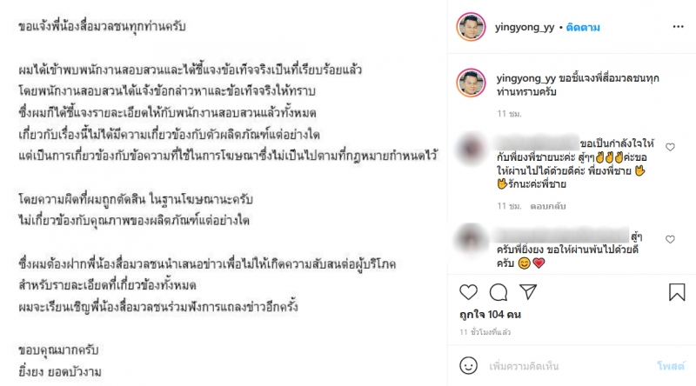The image size is (696, 386).
Task: Open yingyong_yy profile picture in header
Action: 471,27
